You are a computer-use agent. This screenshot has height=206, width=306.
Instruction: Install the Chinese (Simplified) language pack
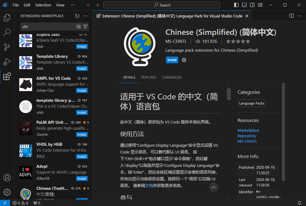172,60
